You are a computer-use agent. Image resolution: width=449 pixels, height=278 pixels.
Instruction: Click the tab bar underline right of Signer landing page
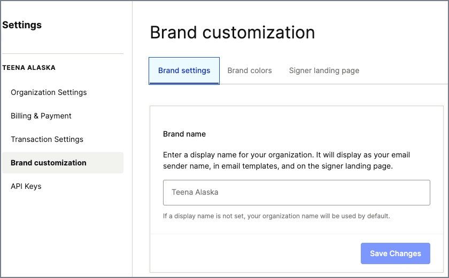click(404, 84)
